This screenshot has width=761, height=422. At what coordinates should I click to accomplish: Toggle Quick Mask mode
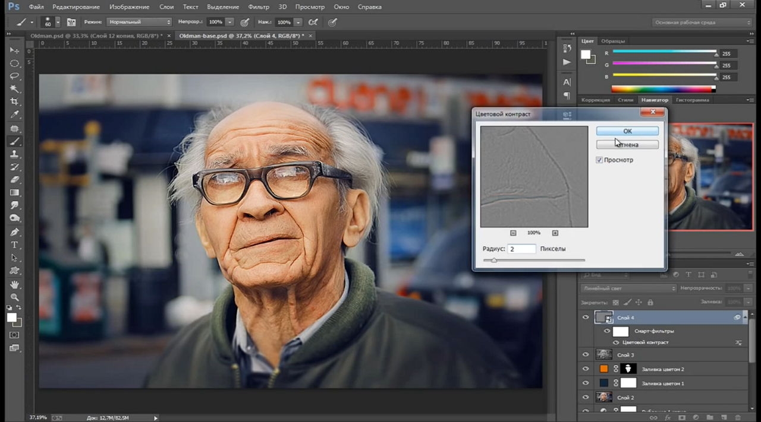(x=15, y=335)
